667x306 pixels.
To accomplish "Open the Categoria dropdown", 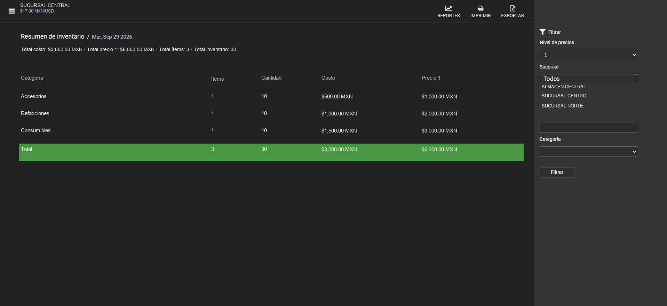I will pyautogui.click(x=589, y=152).
